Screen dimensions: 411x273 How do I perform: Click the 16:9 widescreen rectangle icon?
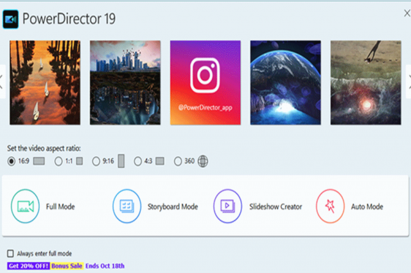pos(39,161)
